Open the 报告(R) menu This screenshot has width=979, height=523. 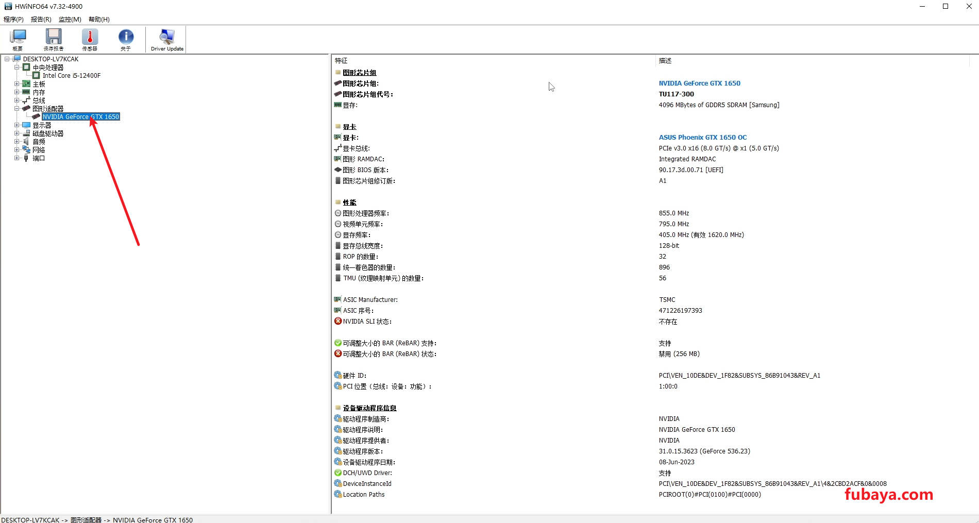coord(41,19)
